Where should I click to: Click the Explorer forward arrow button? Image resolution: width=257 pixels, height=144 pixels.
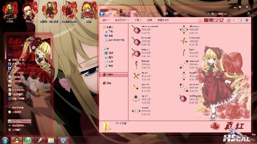[x=107, y=14]
